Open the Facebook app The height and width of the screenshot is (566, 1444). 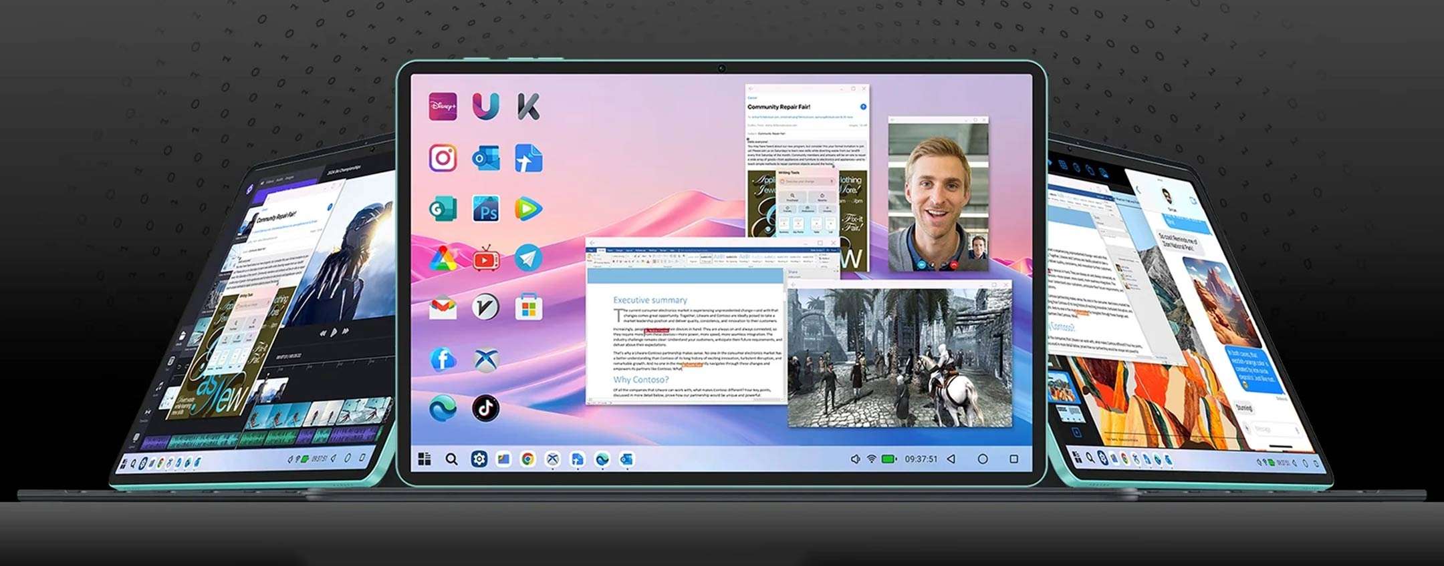pos(443,359)
